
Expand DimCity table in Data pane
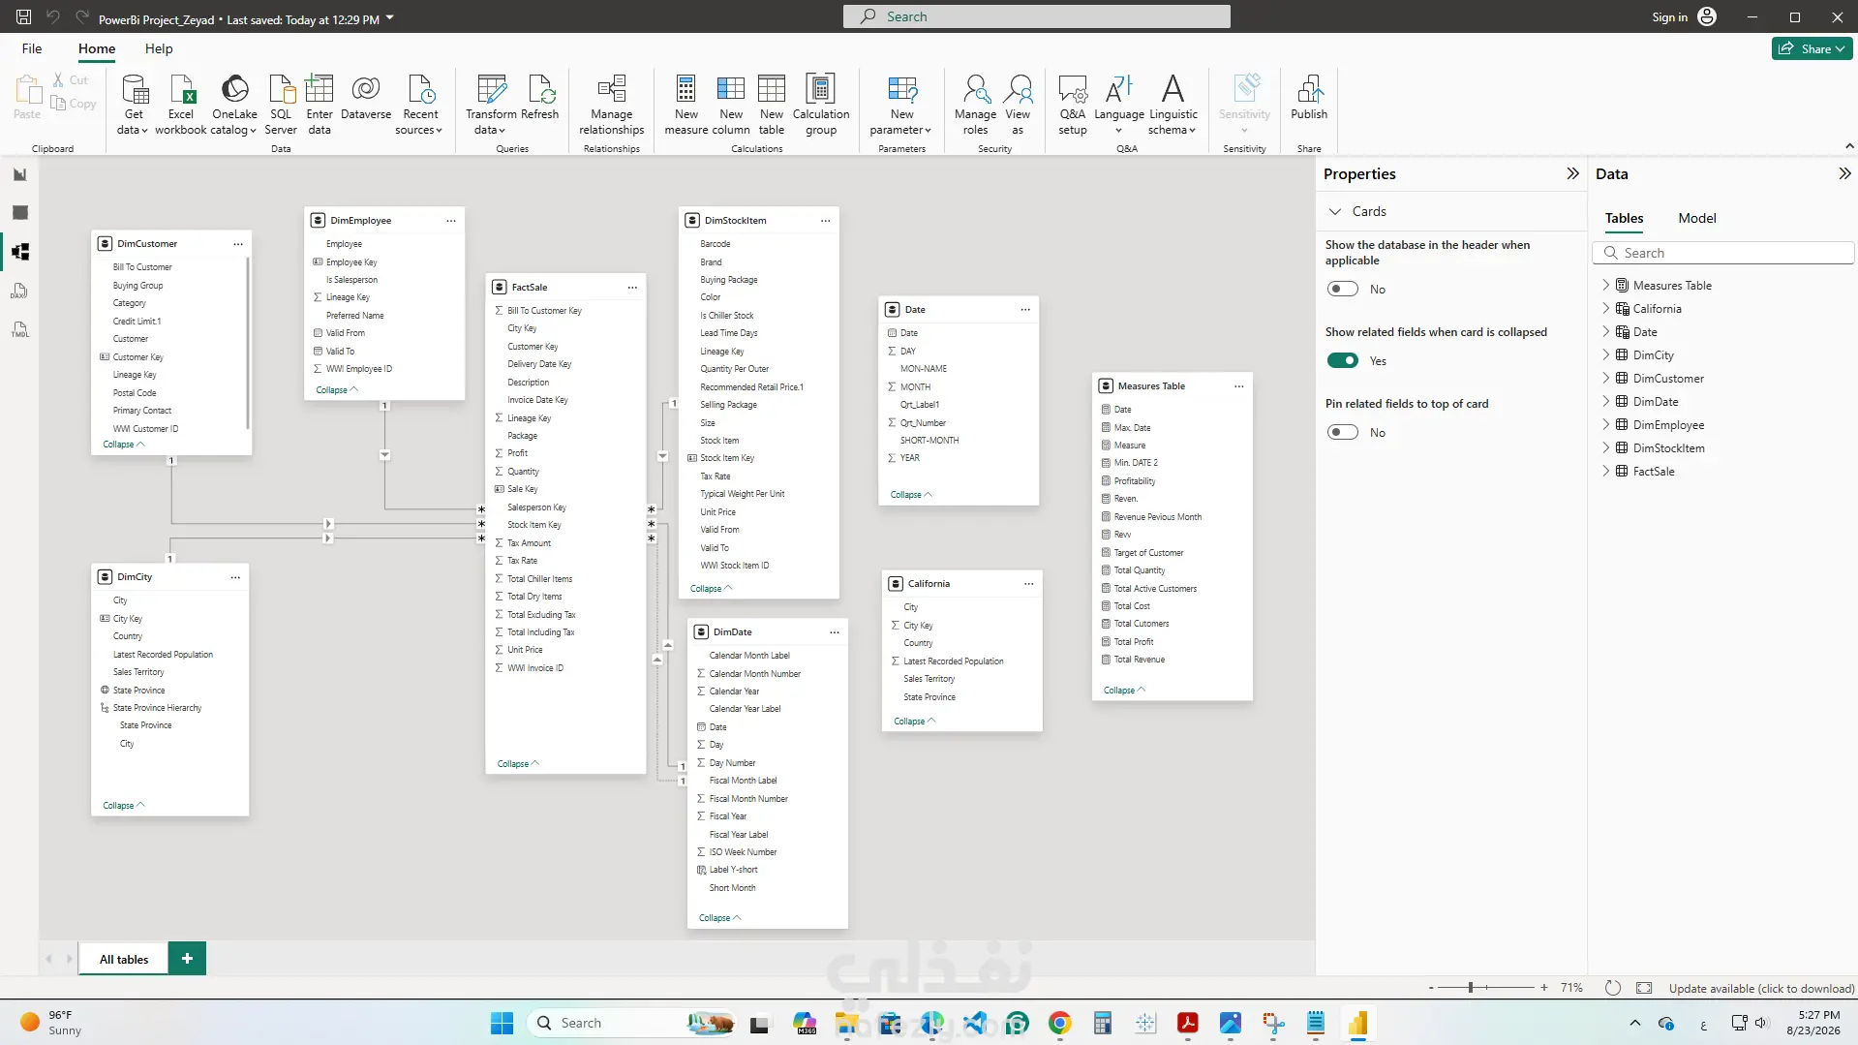pos(1606,354)
